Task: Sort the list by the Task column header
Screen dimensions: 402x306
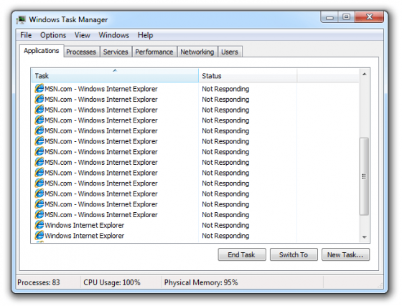Action: (115, 75)
